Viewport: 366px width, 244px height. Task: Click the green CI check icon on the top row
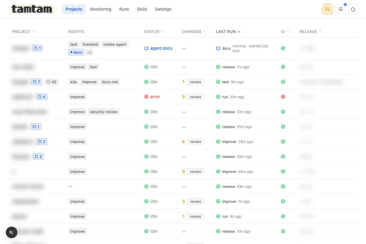click(283, 48)
